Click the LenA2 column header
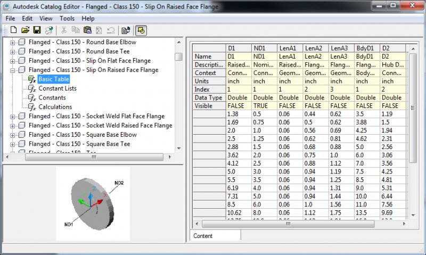The image size is (426, 255). click(315, 48)
